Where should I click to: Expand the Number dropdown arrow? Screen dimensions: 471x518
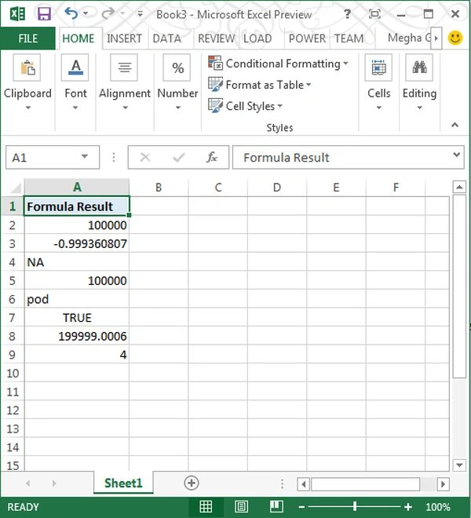click(178, 108)
